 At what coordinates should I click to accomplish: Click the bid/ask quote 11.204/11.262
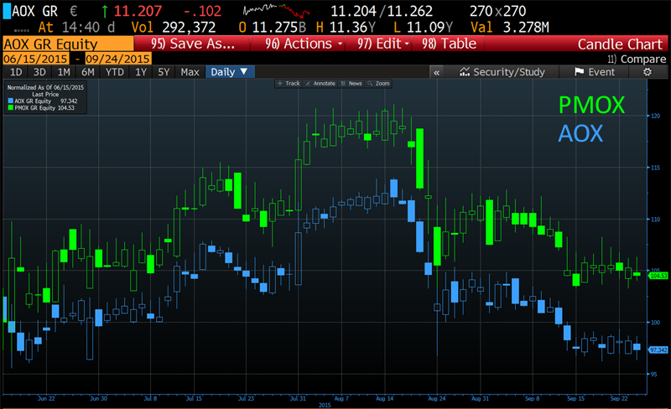point(382,11)
